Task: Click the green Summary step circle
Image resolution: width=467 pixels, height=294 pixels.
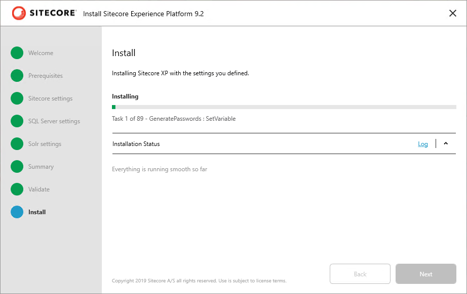Action: (17, 167)
